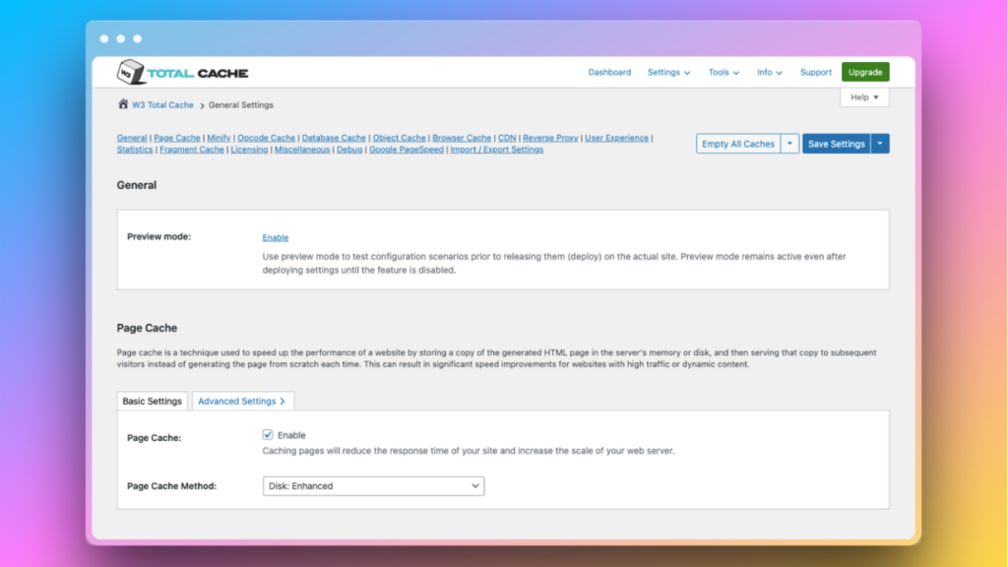The height and width of the screenshot is (567, 1008).
Task: Open the Page Cache Method dropdown
Action: tap(373, 486)
